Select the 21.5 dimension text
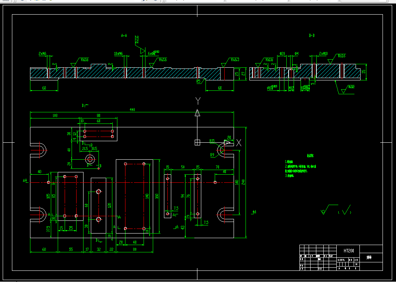 click(x=85, y=149)
